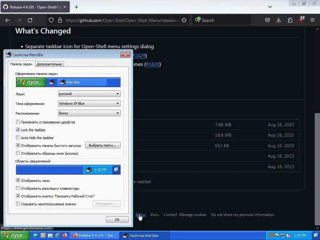Bookmark page with the star icon
Screen dimensions: 320x240
coord(184,20)
